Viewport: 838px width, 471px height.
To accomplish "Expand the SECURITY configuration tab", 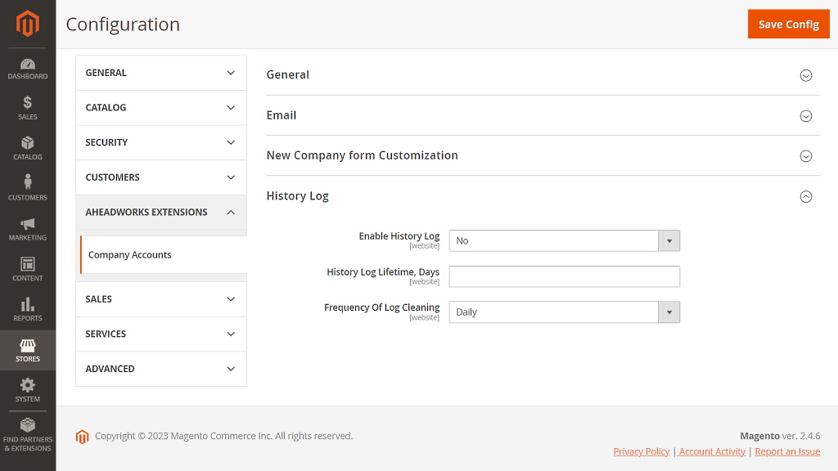I will pos(161,142).
